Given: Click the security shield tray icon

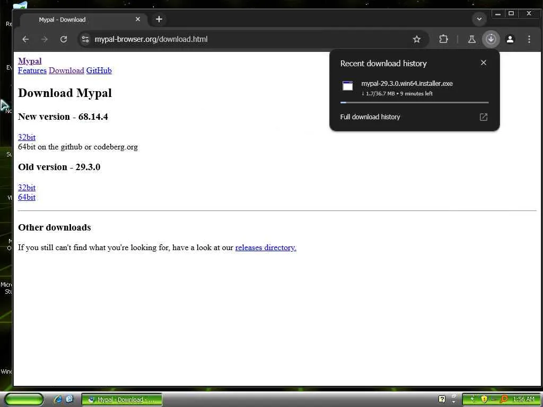Looking at the screenshot, I should click(x=484, y=400).
